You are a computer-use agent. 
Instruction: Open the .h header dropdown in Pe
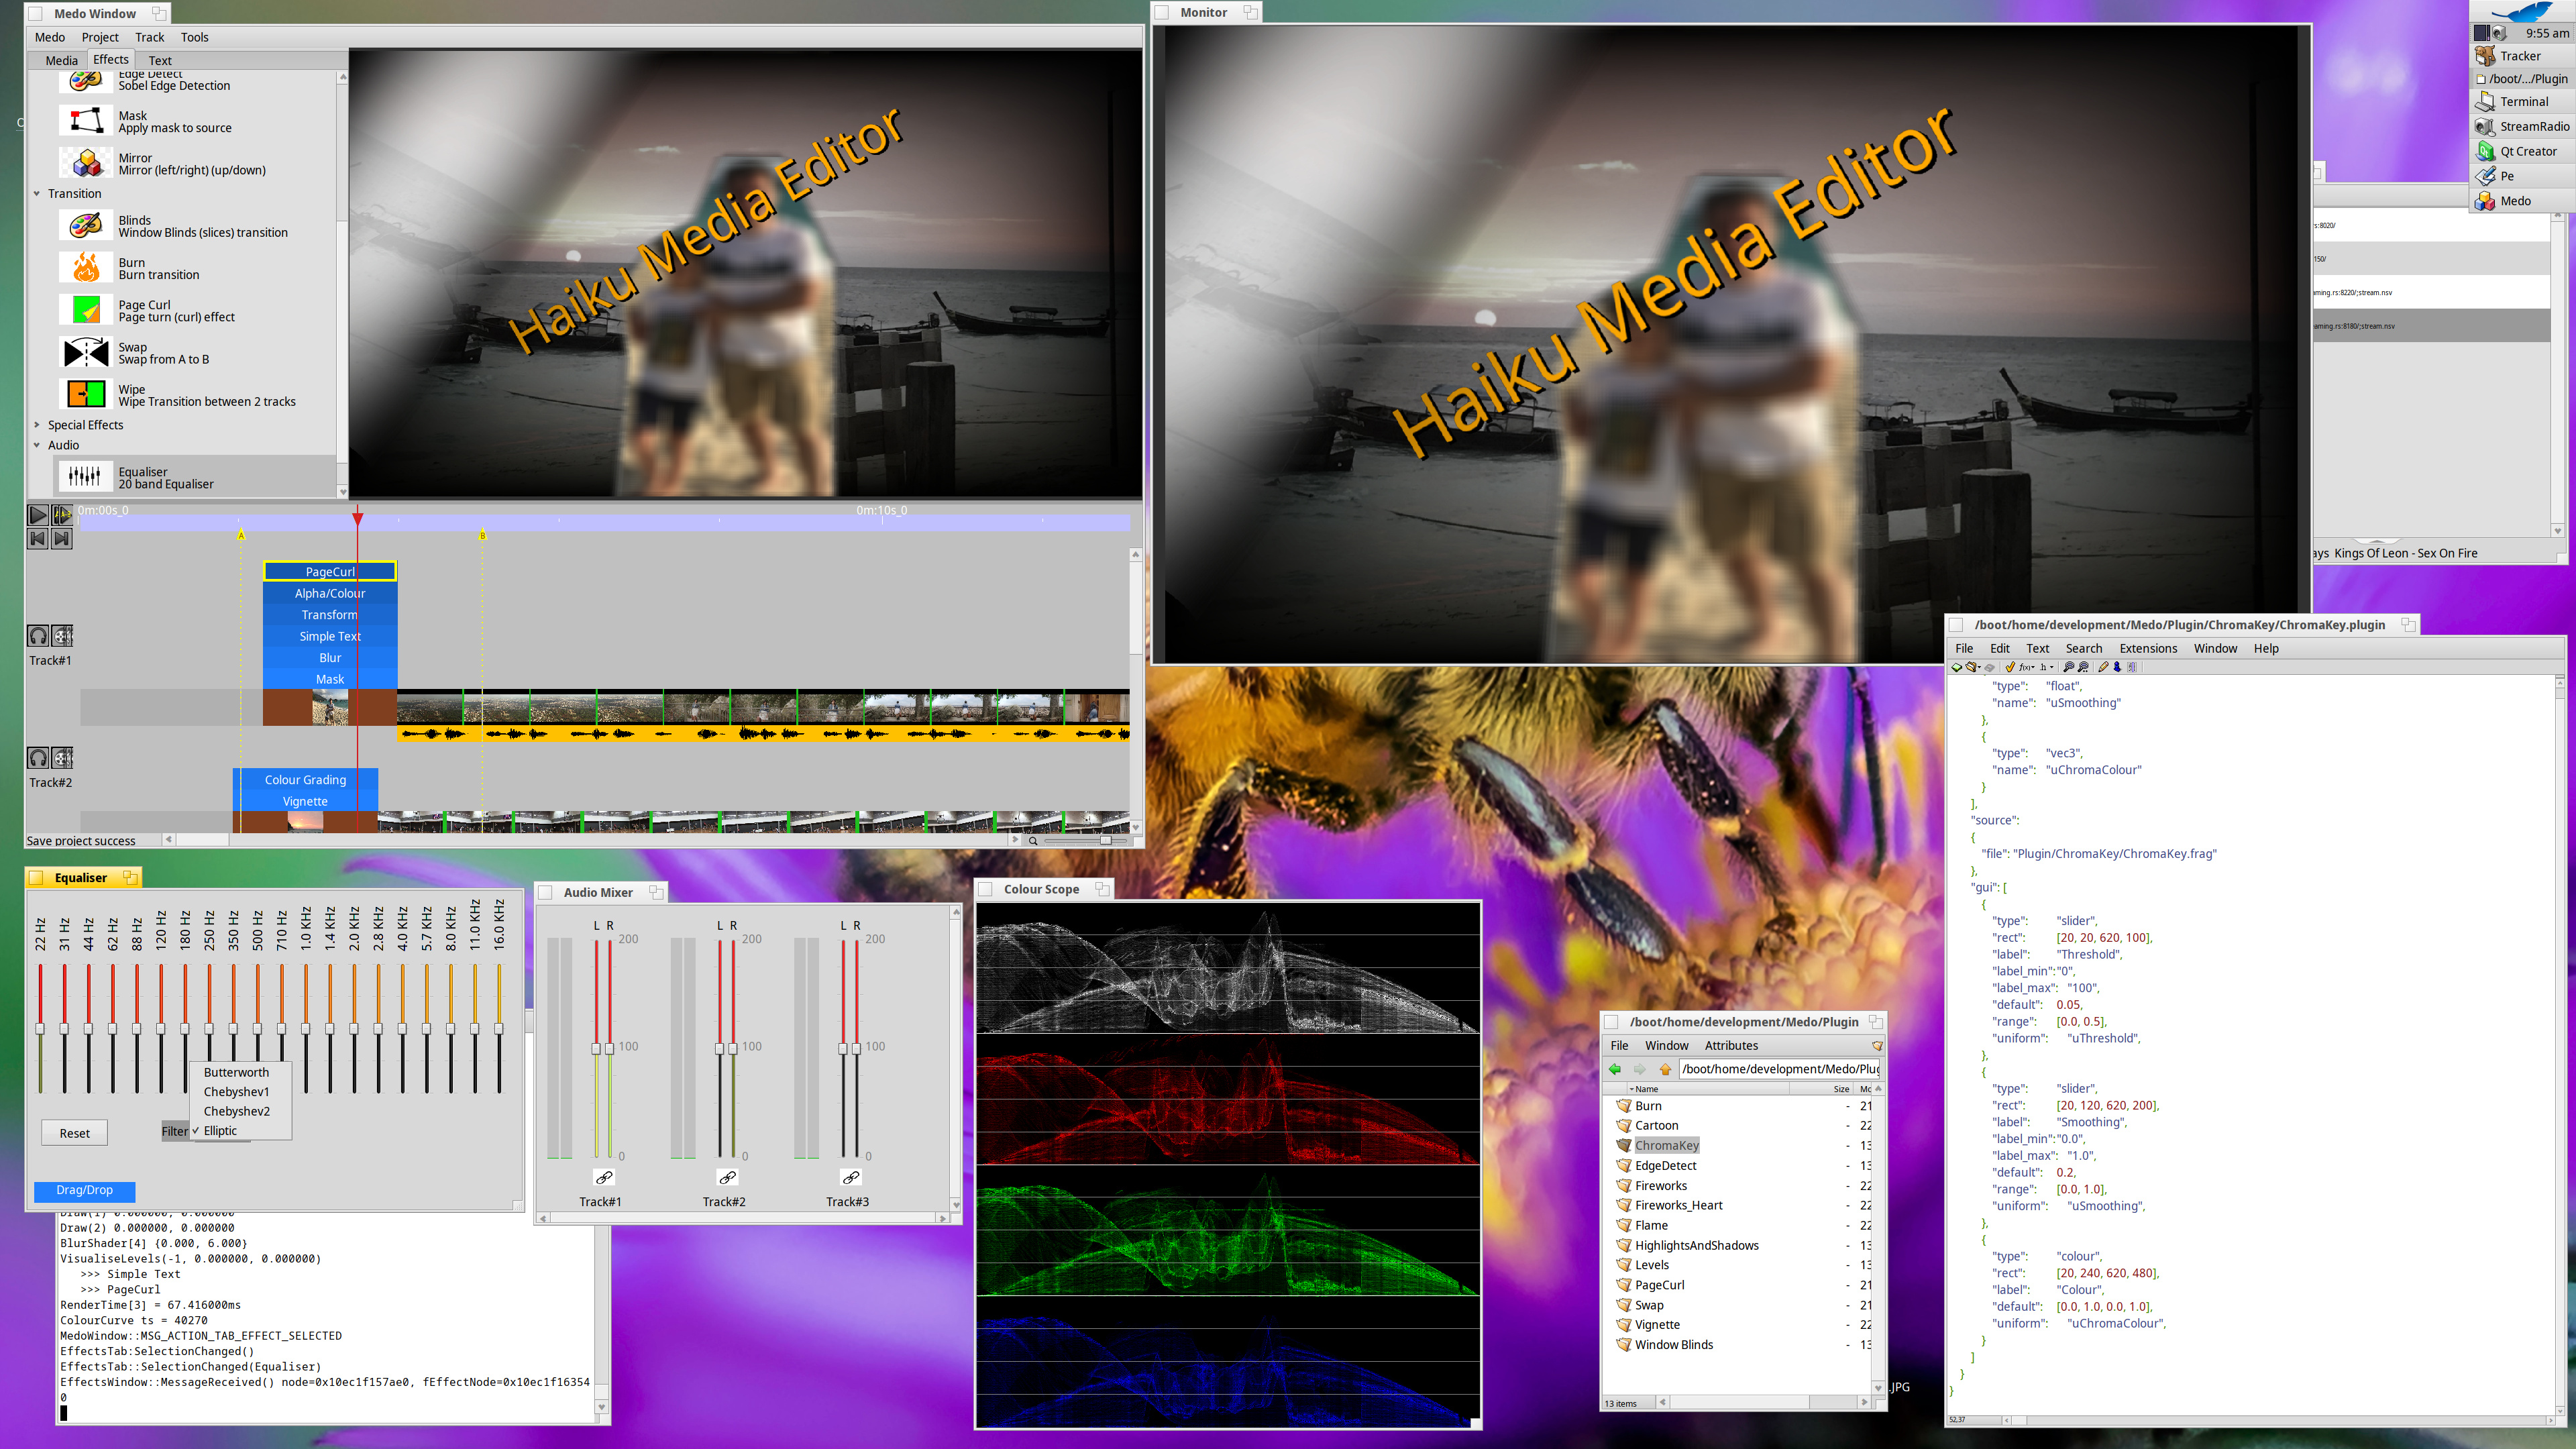2047,667
